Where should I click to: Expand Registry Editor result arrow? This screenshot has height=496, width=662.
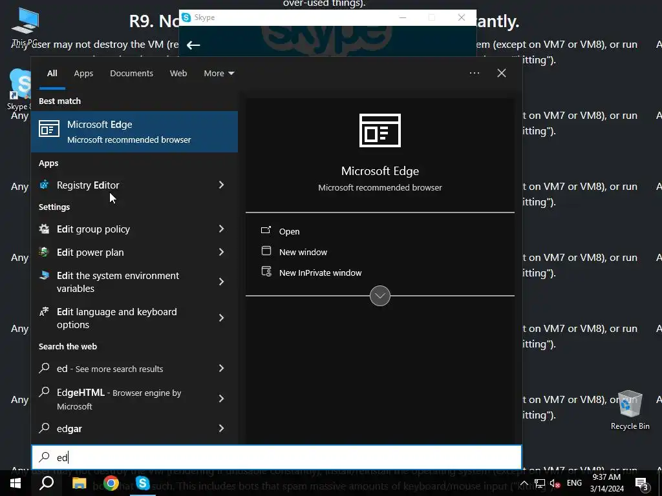[222, 185]
